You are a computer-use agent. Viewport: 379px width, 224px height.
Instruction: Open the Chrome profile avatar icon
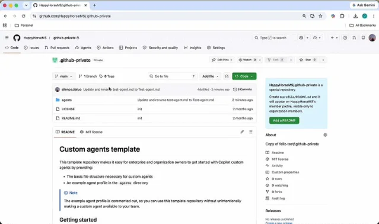pos(365,16)
